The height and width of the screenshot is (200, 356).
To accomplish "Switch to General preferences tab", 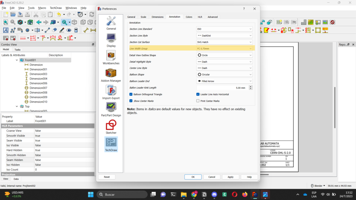I will click(131, 17).
